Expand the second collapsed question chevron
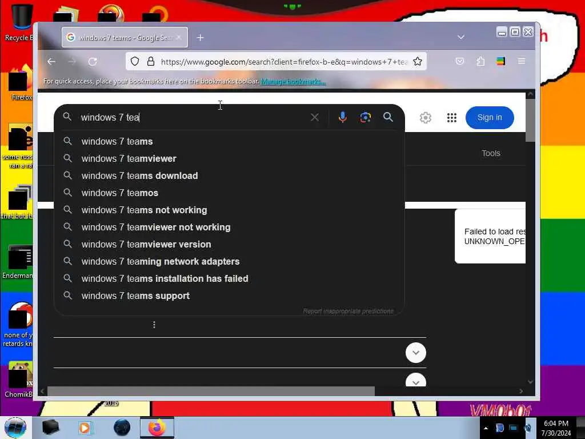This screenshot has width=585, height=439. coord(416,380)
